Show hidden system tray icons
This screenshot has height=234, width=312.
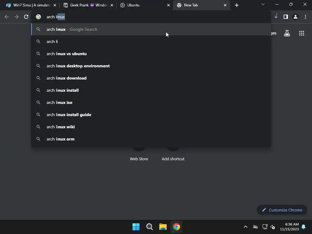pyautogui.click(x=246, y=227)
